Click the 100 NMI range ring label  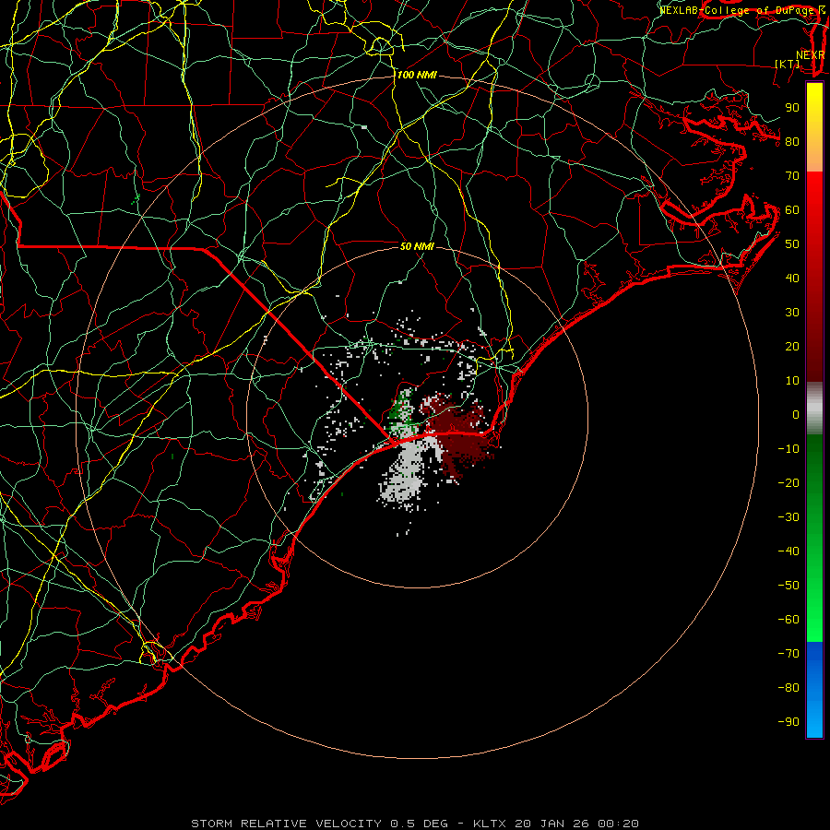pos(417,76)
